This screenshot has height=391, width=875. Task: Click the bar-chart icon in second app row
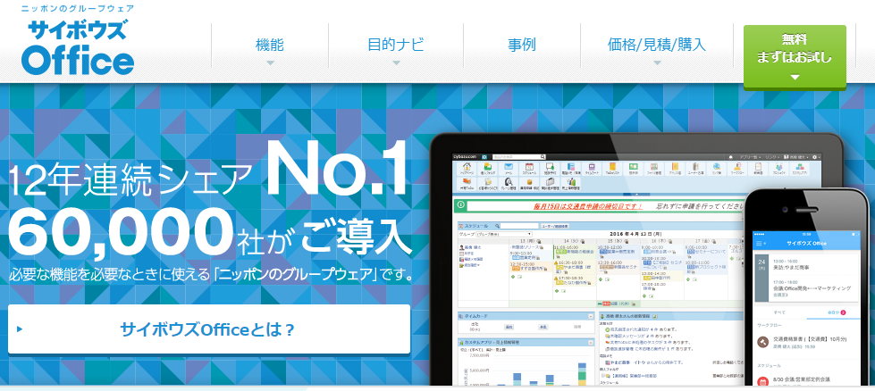click(x=571, y=183)
